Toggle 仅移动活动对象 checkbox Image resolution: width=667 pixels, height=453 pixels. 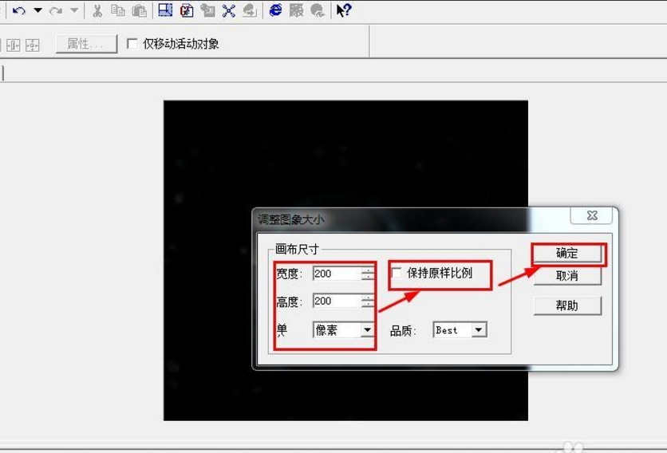click(132, 43)
